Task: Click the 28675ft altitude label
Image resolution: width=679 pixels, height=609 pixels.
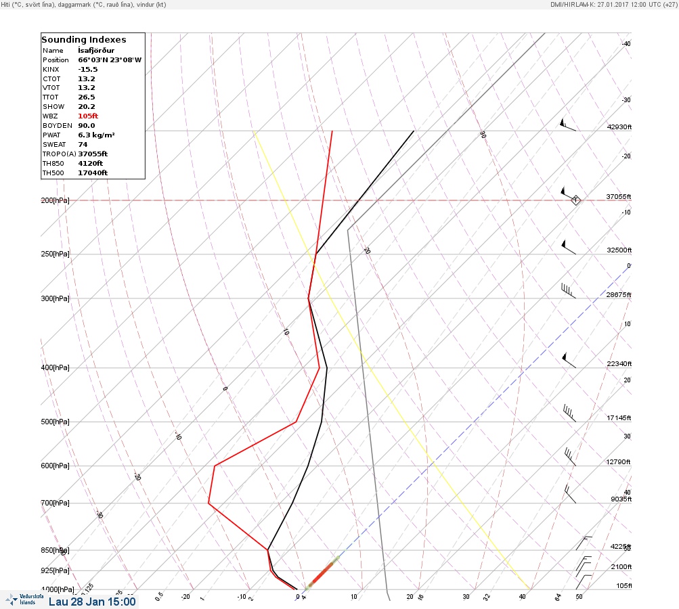Action: (x=619, y=295)
